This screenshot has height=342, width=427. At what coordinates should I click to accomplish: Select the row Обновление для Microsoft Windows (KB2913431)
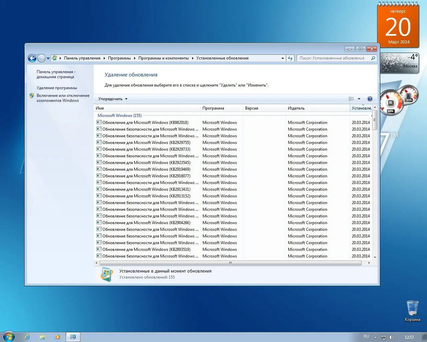tap(234, 189)
